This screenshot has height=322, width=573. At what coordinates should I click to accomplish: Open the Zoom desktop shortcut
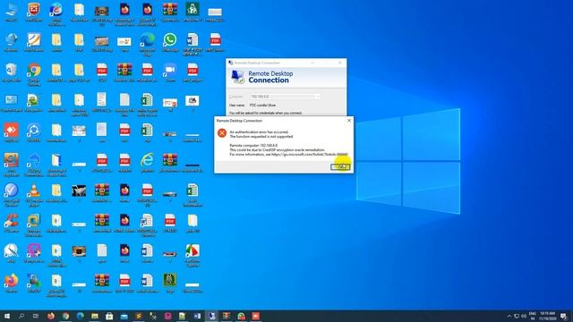(170, 72)
